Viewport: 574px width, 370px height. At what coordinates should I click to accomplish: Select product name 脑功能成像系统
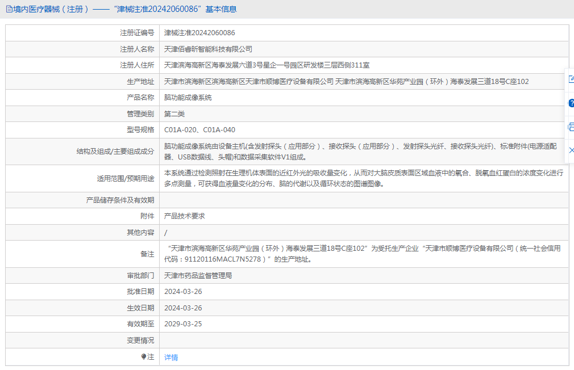[x=188, y=98]
